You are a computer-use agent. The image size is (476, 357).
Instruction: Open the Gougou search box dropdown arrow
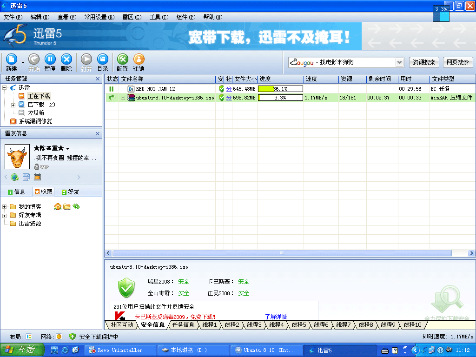(399, 62)
